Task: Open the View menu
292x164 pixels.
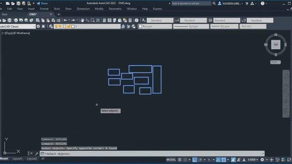Action: coord(20,9)
